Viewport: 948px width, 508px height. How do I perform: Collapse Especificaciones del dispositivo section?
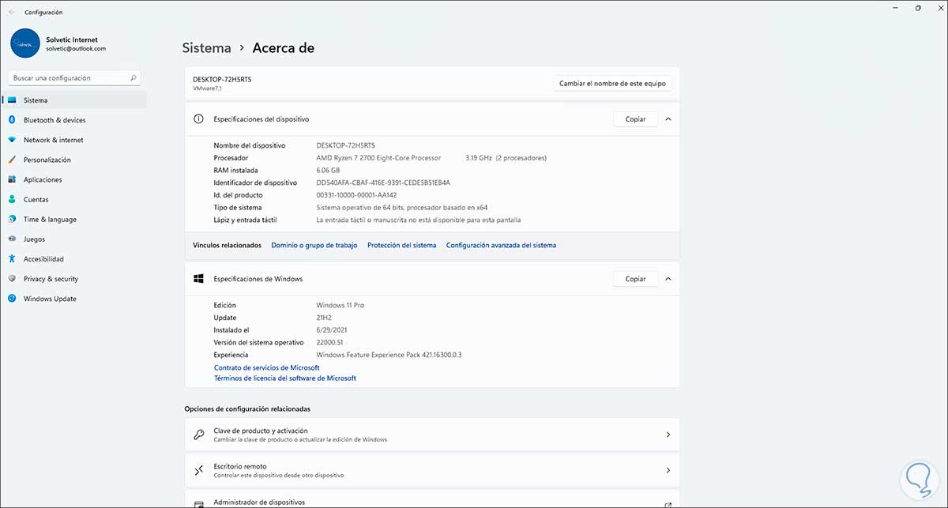click(668, 119)
